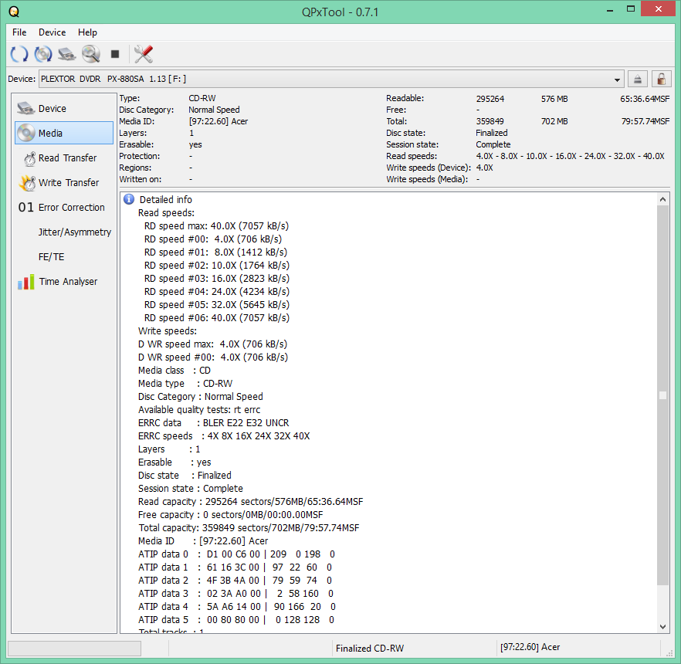Click the 'Finalized' Disc state summary value
Image resolution: width=681 pixels, height=664 pixels.
pyautogui.click(x=492, y=133)
